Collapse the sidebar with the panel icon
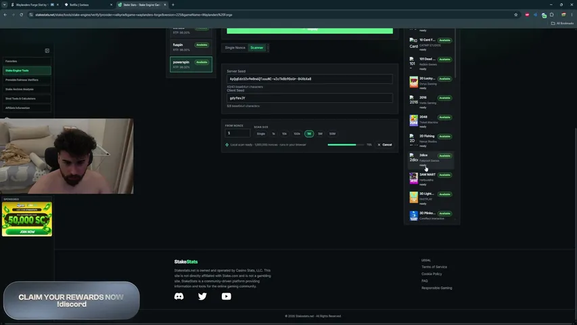This screenshot has width=577, height=325. tap(47, 51)
